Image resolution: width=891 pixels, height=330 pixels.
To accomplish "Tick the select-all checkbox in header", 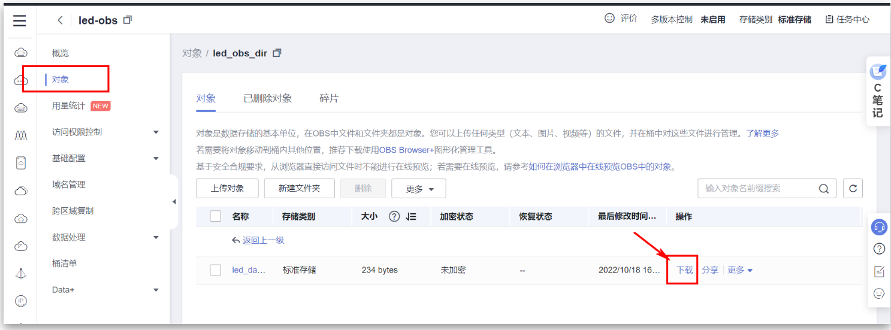I will [x=216, y=216].
